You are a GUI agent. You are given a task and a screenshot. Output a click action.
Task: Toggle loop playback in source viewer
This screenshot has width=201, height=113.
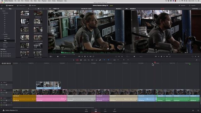click(94, 56)
